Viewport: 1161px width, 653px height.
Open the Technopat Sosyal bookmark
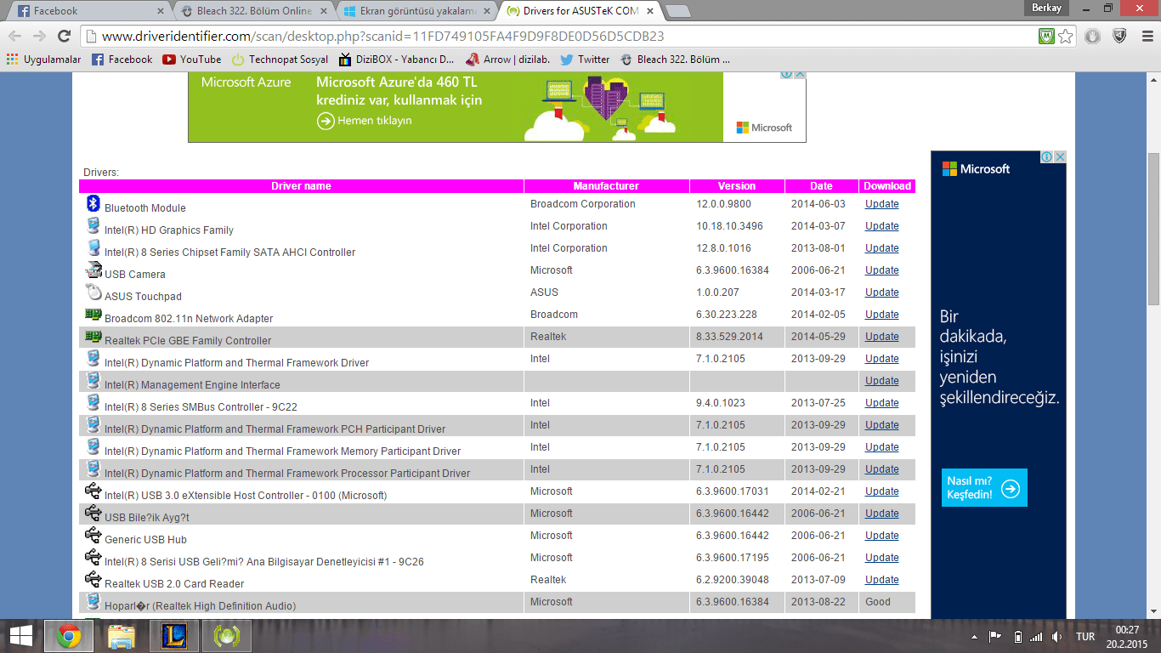tap(280, 60)
